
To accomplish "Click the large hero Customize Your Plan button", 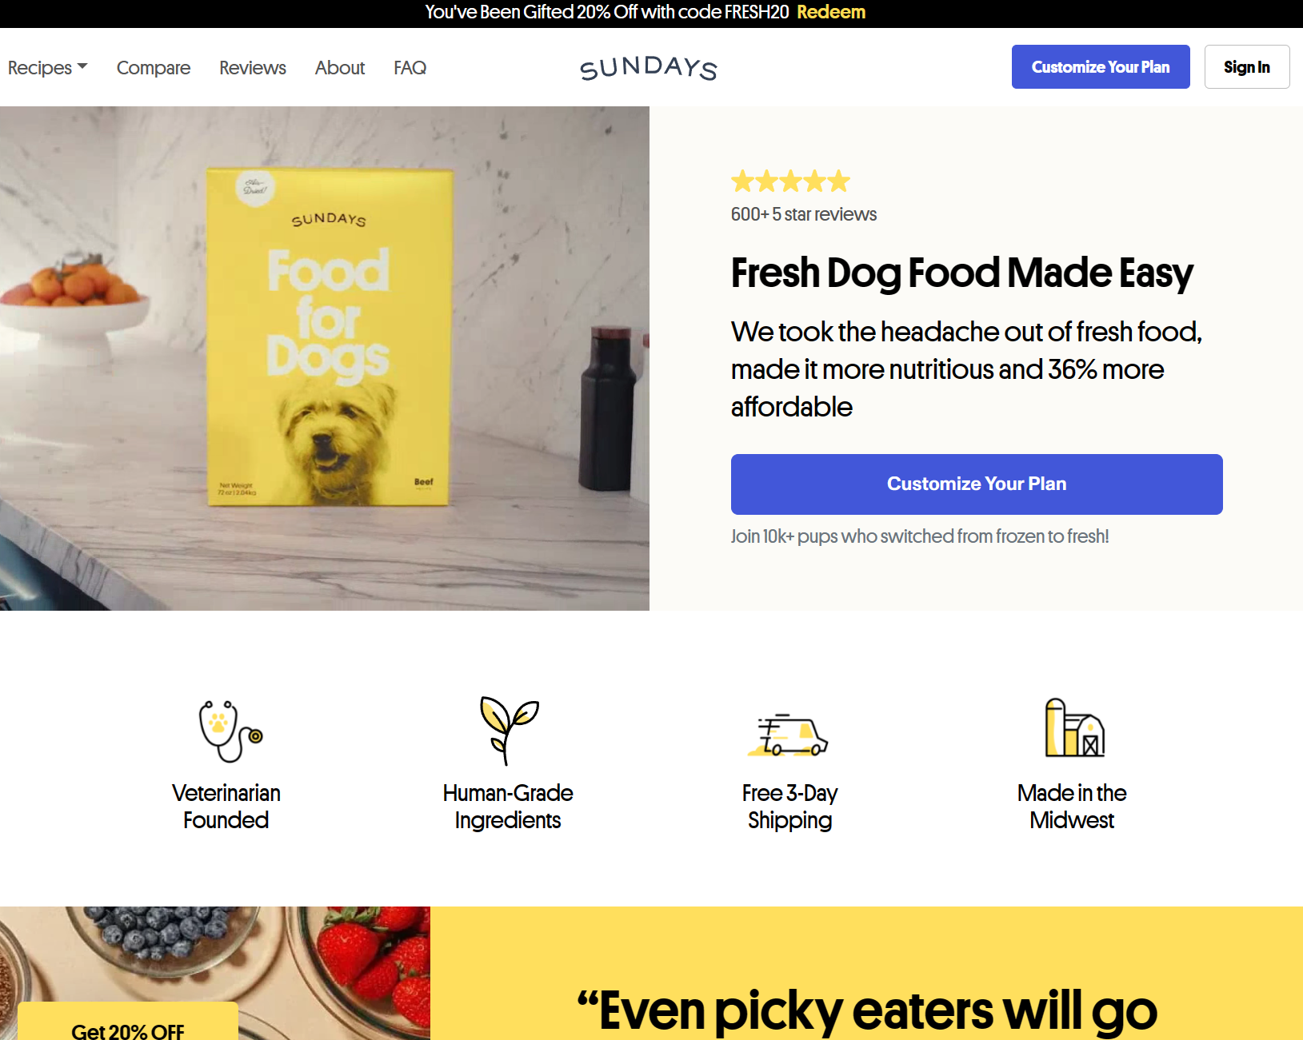I will (977, 484).
